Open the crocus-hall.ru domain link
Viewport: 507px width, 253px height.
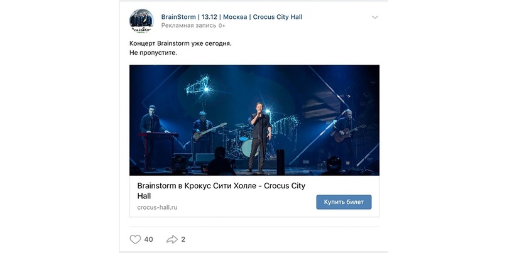pyautogui.click(x=157, y=207)
